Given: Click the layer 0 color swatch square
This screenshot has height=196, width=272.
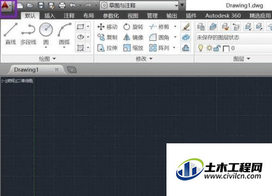Looking at the screenshot, I should pyautogui.click(x=226, y=48).
